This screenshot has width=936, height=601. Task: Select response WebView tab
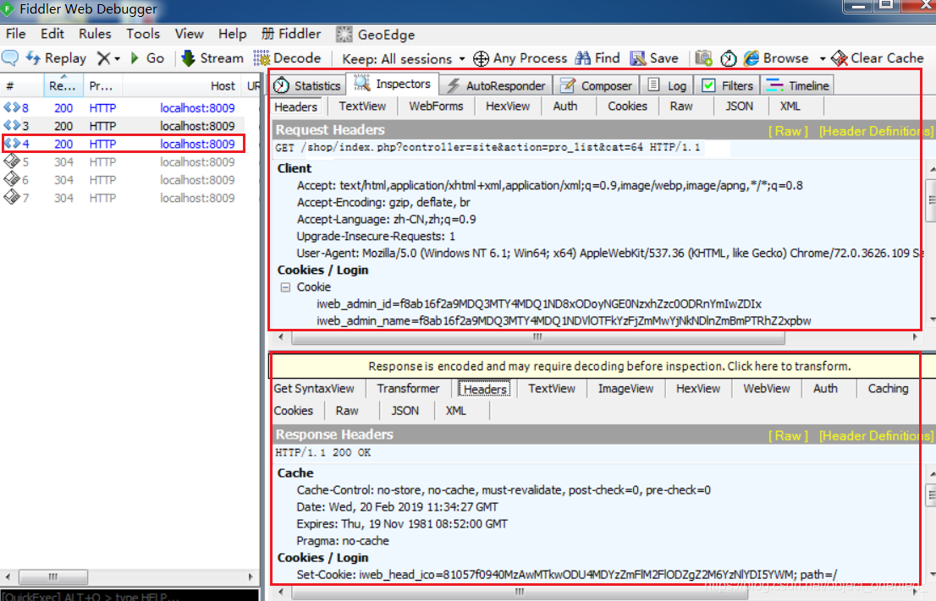tap(767, 389)
